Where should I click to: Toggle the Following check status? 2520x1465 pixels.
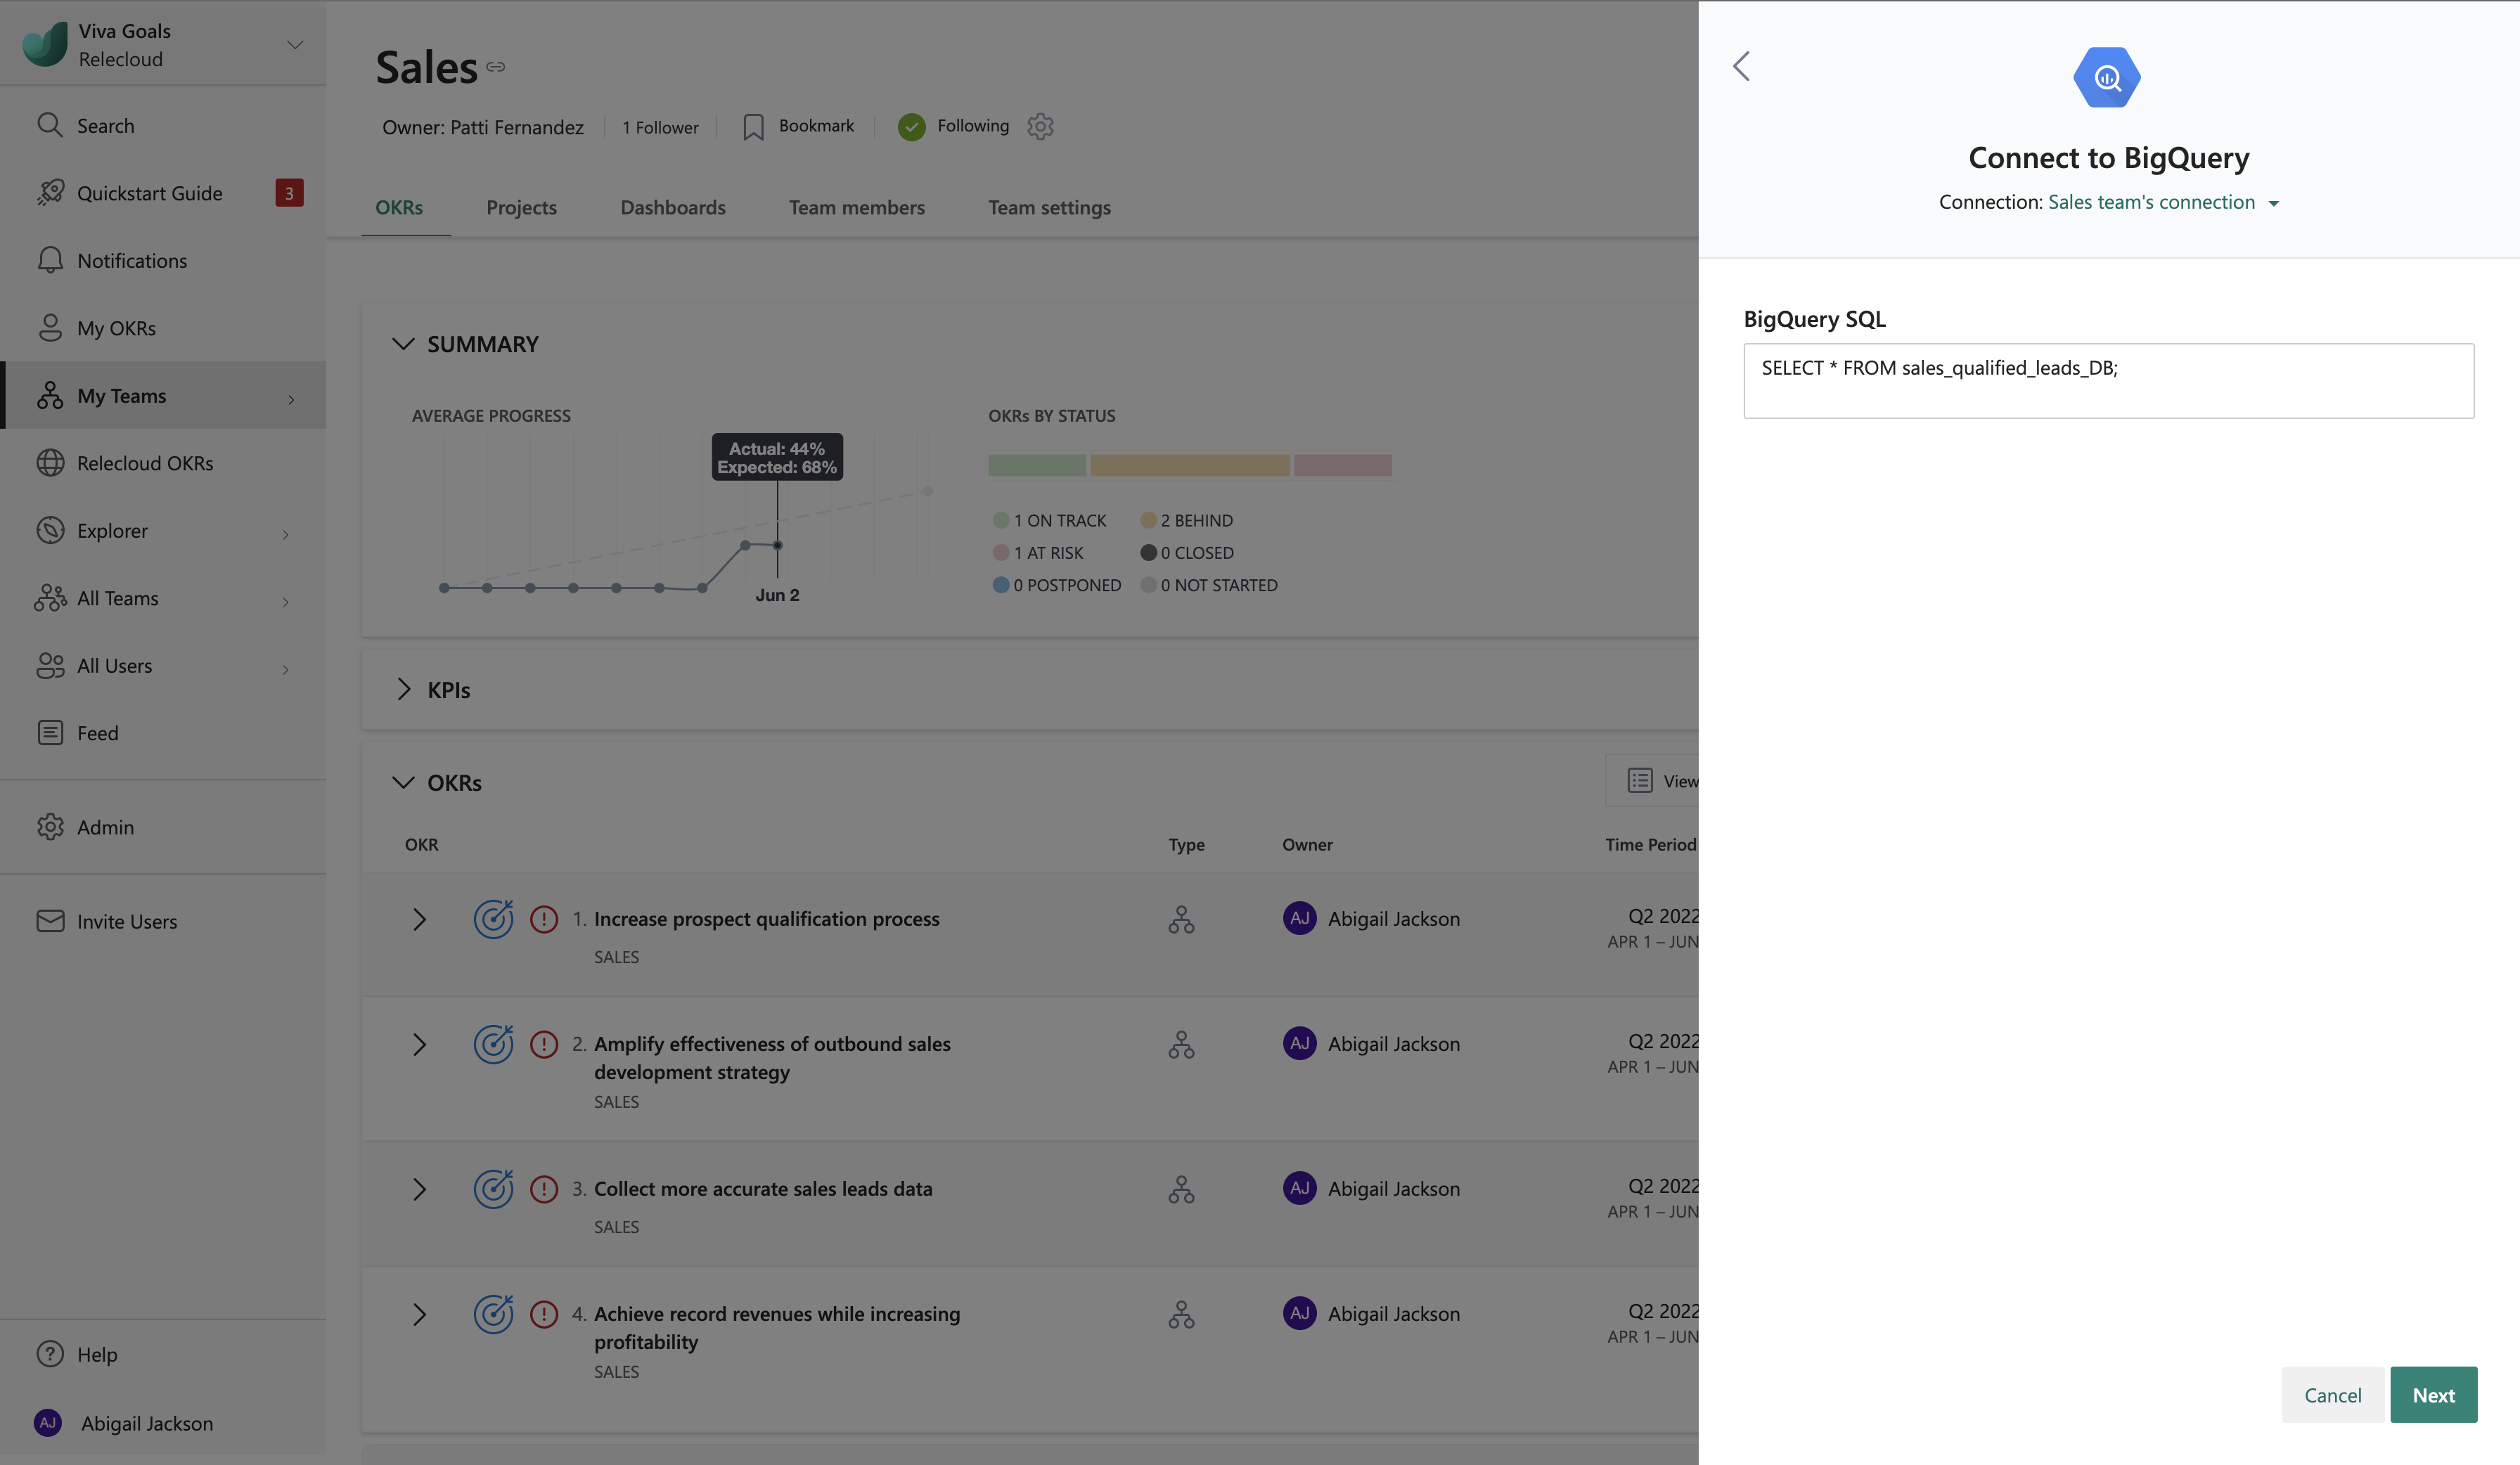pos(911,127)
